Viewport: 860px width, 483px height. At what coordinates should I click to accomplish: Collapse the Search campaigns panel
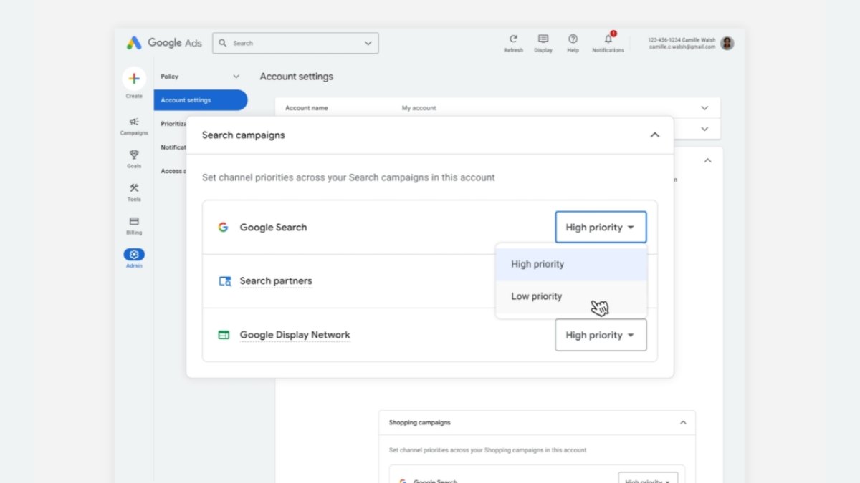[654, 135]
